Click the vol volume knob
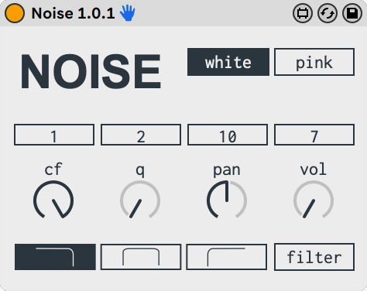 [314, 200]
